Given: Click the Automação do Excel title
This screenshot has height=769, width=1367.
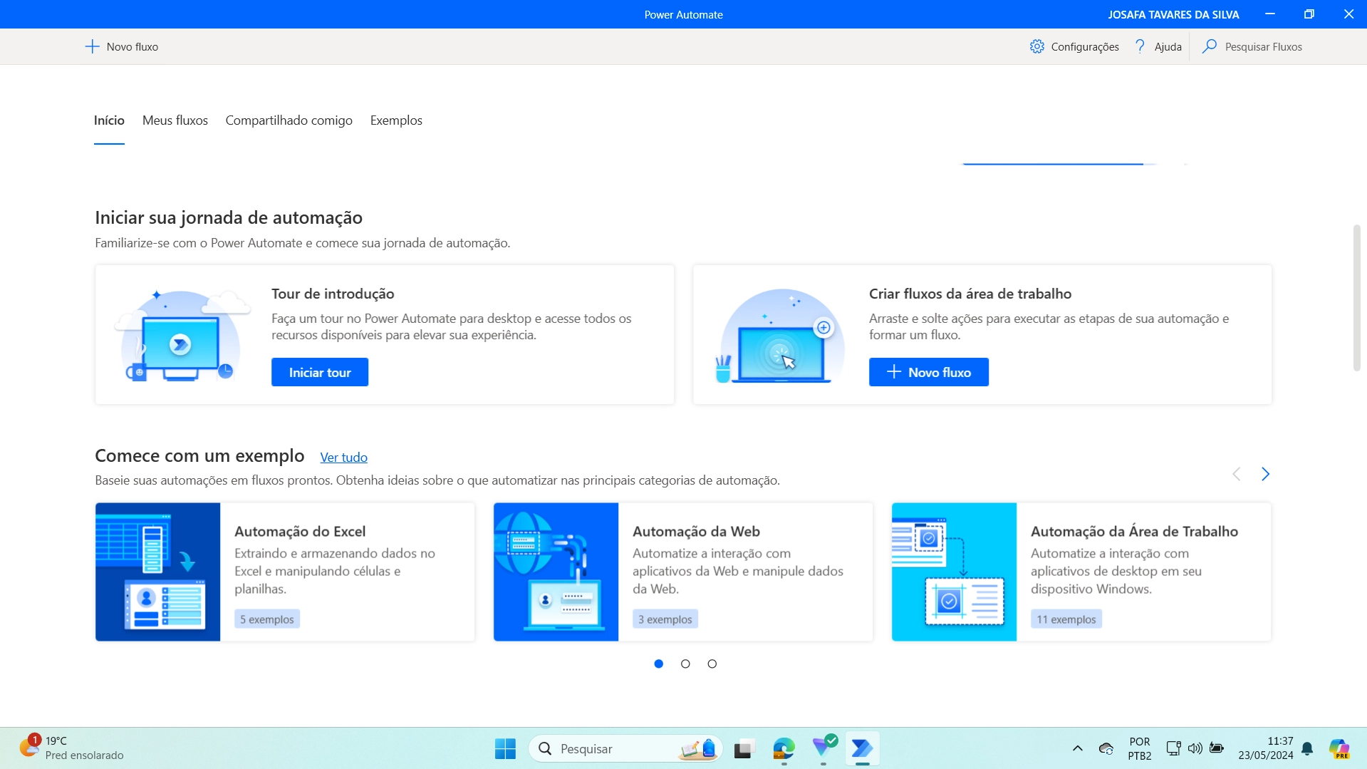Looking at the screenshot, I should [x=300, y=532].
